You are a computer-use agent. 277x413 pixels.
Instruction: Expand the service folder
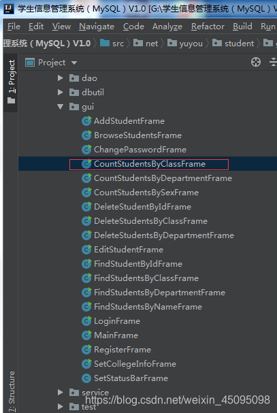pyautogui.click(x=61, y=393)
